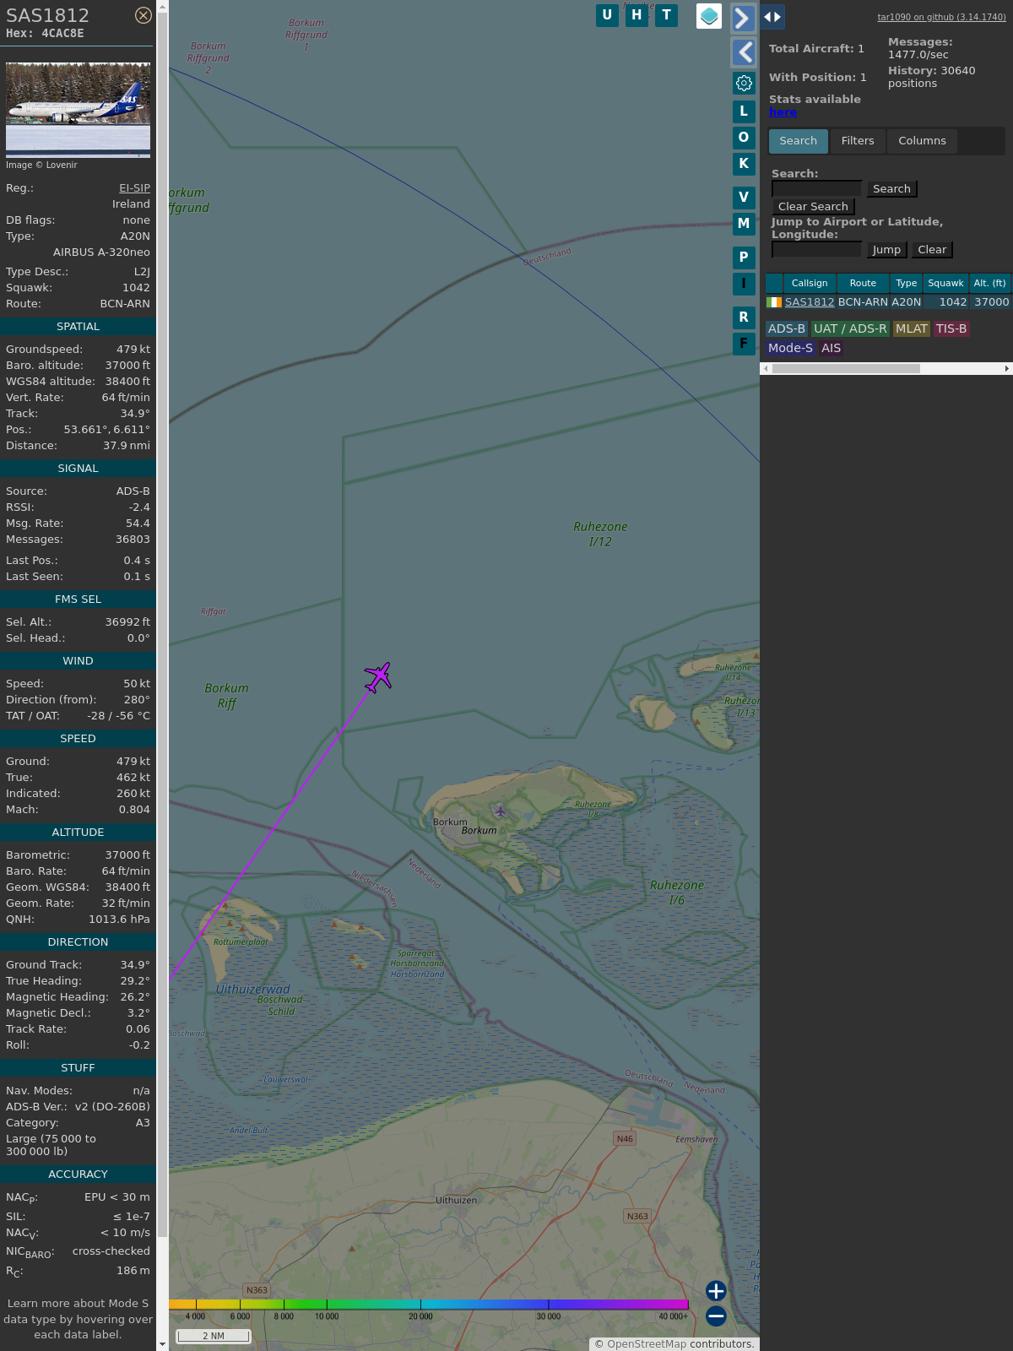Image resolution: width=1013 pixels, height=1351 pixels.
Task: Click the A20N type table cell
Action: 907,302
